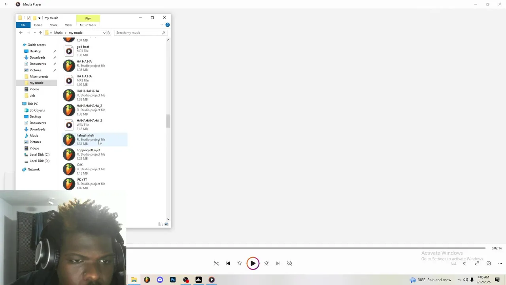
Task: Open File Explorer from the taskbar
Action: 134,280
